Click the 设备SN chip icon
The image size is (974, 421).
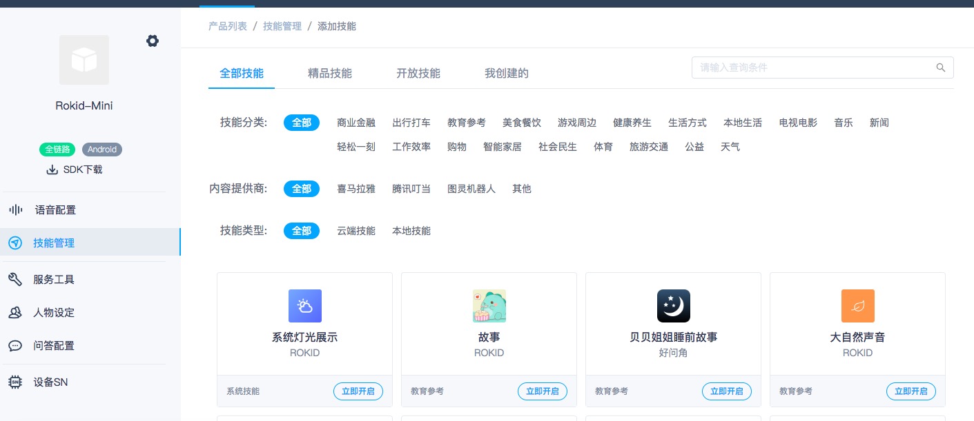coord(15,382)
